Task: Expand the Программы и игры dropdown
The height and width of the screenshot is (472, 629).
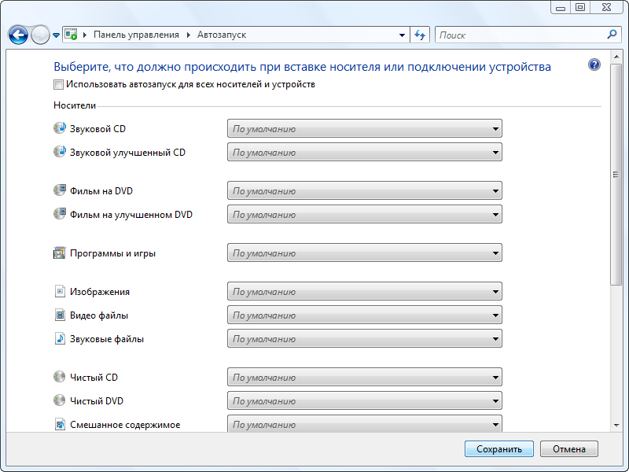Action: point(365,253)
